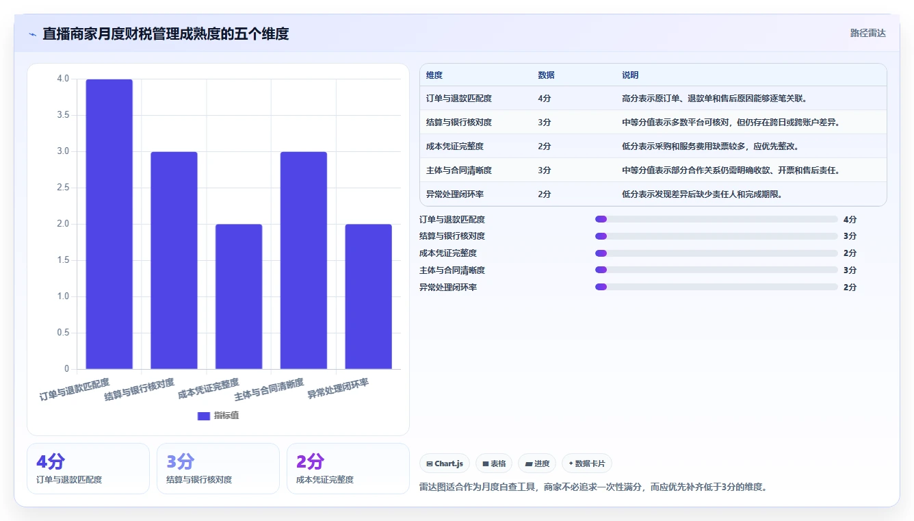Click the footer note starting 雷达图适合作为
Screen dimensions: 914x521
(592, 487)
